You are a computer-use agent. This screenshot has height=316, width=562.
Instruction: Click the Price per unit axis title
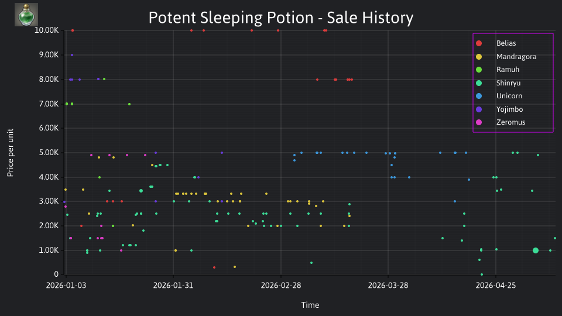pyautogui.click(x=11, y=153)
